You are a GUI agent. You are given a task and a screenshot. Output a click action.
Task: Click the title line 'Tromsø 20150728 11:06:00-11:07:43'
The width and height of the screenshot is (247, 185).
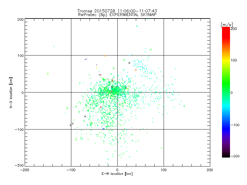tap(117, 11)
